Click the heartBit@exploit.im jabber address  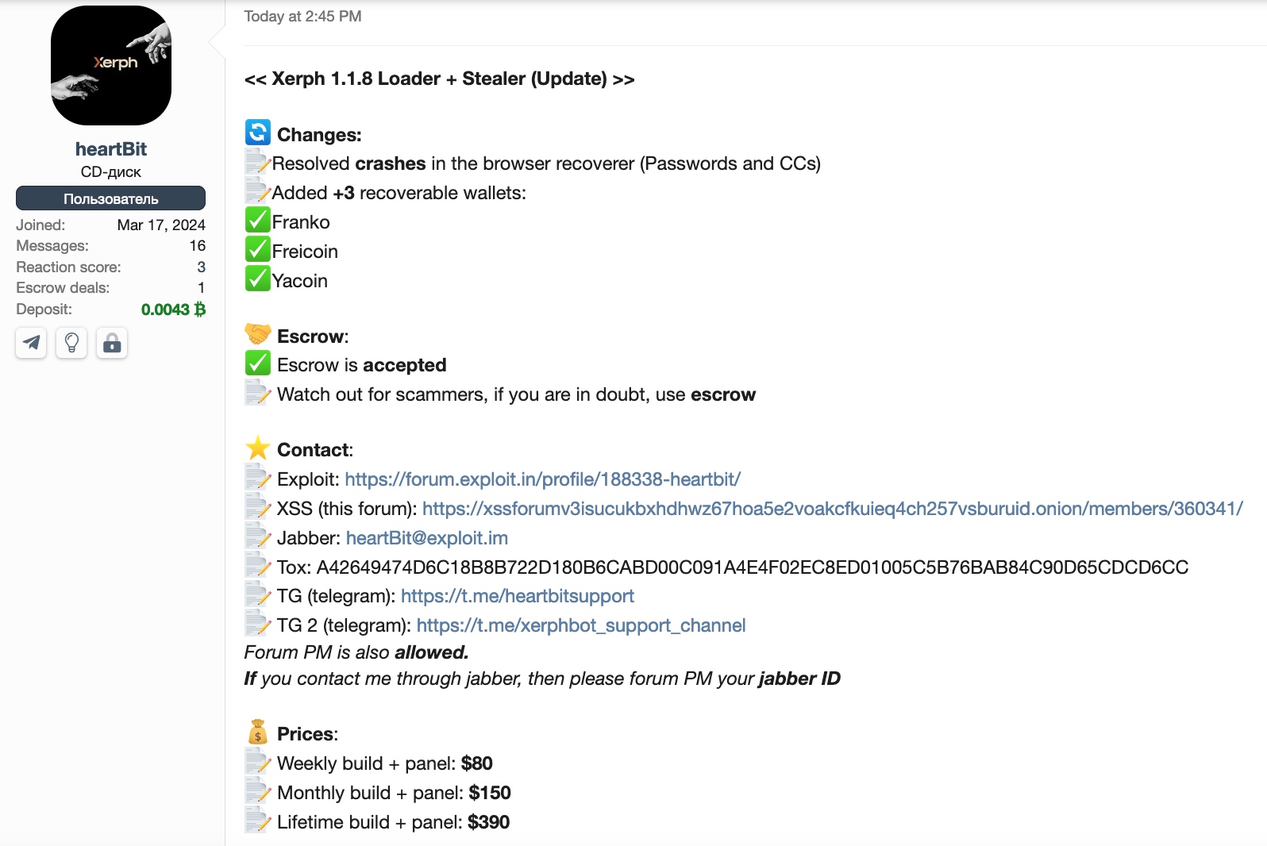(x=427, y=538)
